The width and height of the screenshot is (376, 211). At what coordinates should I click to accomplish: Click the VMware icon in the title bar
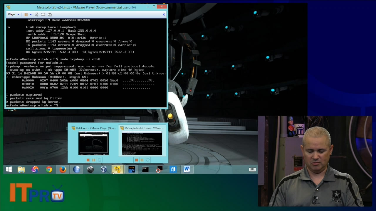8,7
